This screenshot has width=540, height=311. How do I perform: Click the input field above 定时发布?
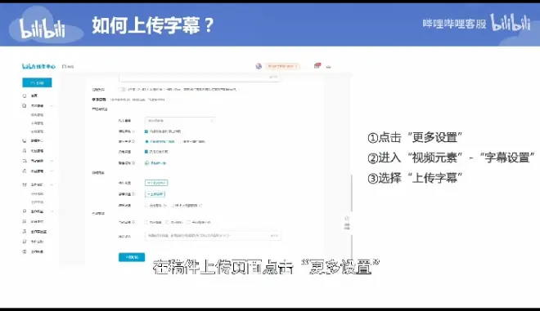tap(200, 78)
